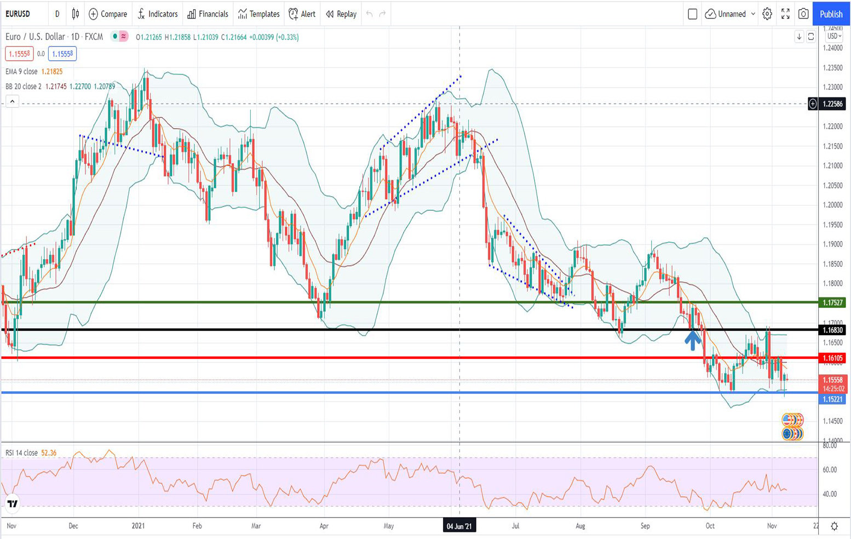Click the EURUSD symbol search field
This screenshot has width=851, height=539.
pos(18,14)
